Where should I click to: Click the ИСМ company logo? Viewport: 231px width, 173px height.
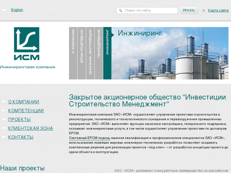27,43
